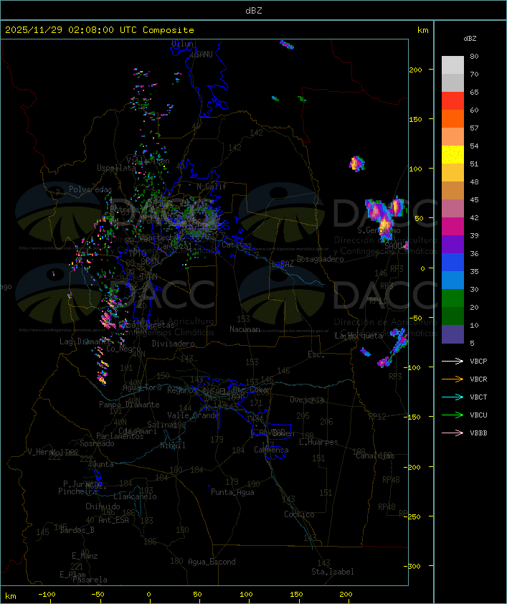Click the Uspallata place label
Screen dimensions: 507x604
tap(116, 168)
